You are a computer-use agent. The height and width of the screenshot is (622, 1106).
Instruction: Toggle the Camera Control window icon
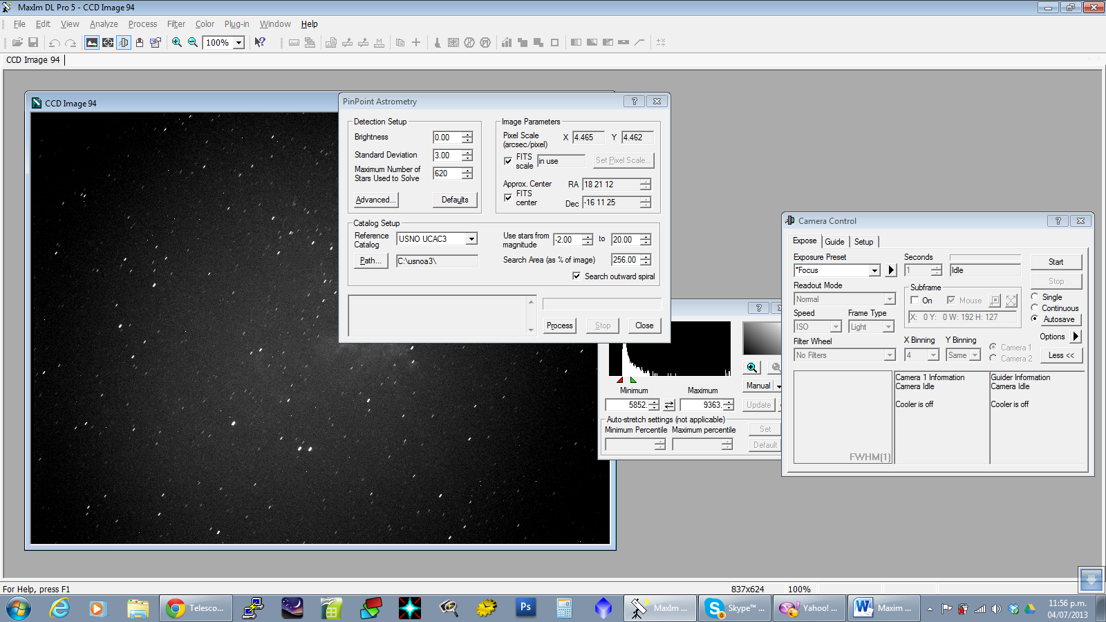tap(124, 42)
